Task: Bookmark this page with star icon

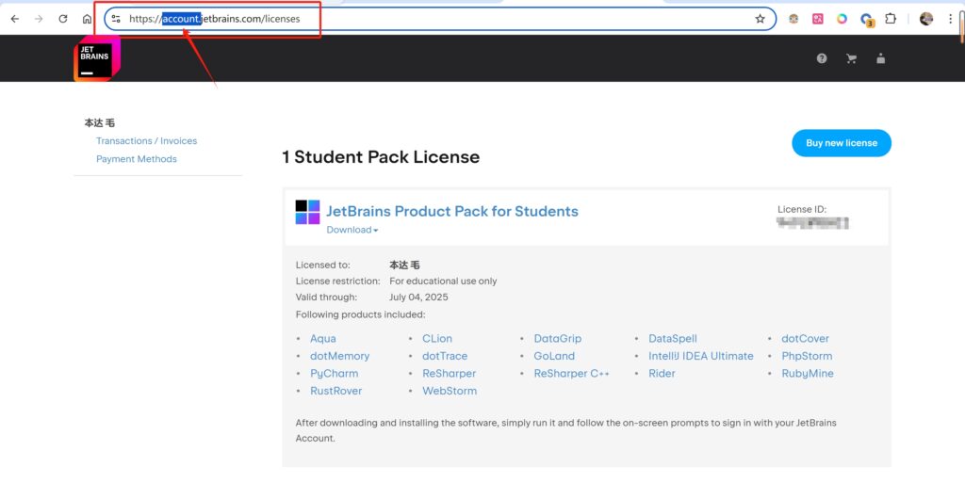Action: (x=760, y=19)
